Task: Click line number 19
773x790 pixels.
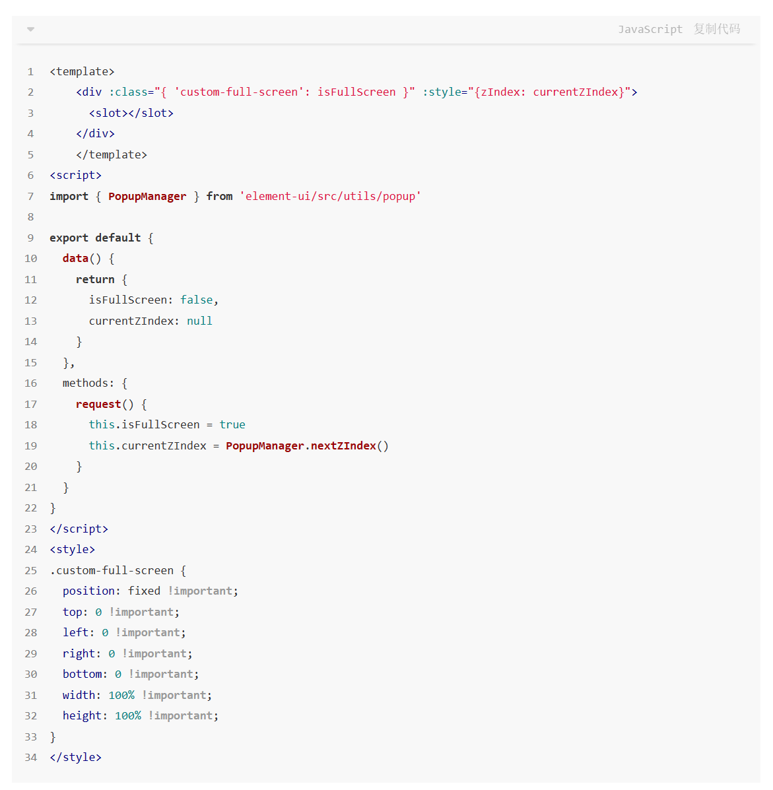Action: tap(31, 446)
